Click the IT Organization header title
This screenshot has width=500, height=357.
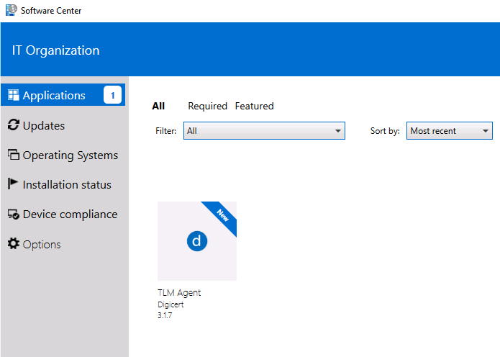[56, 50]
